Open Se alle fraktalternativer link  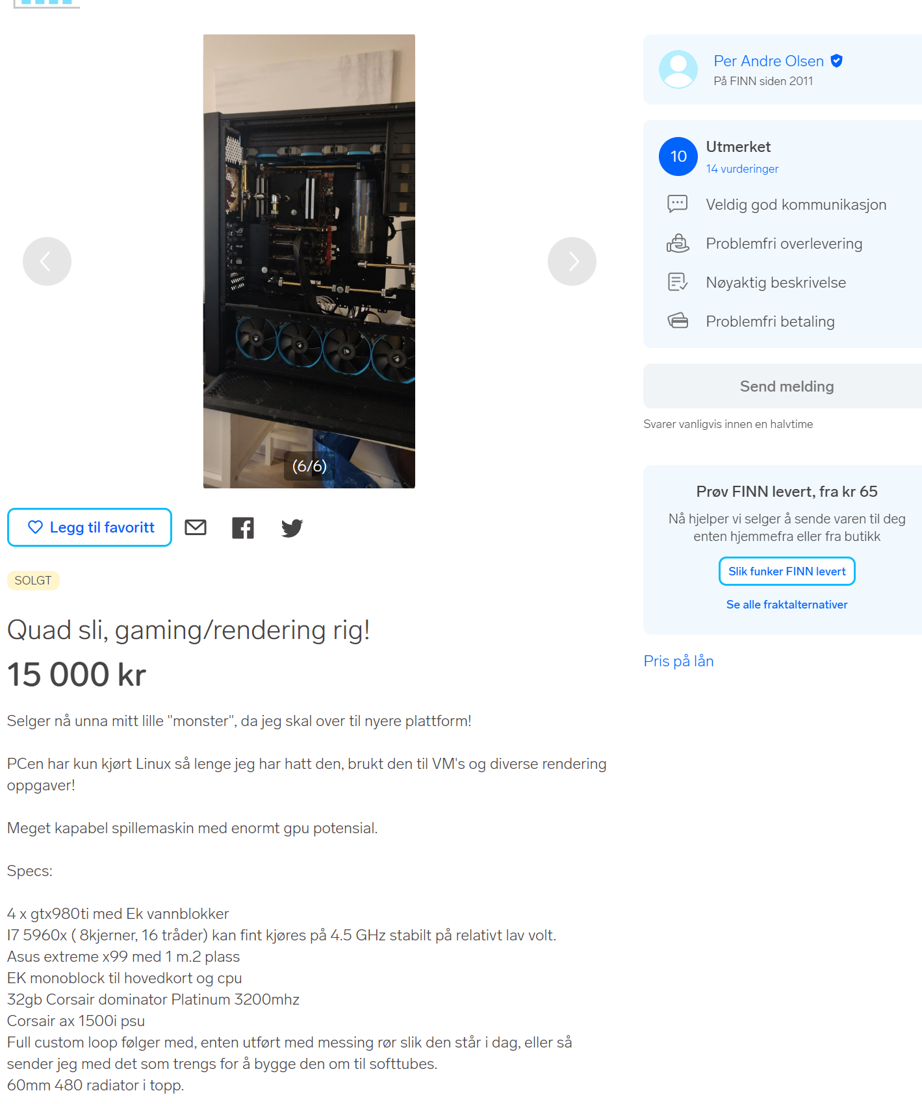787,605
